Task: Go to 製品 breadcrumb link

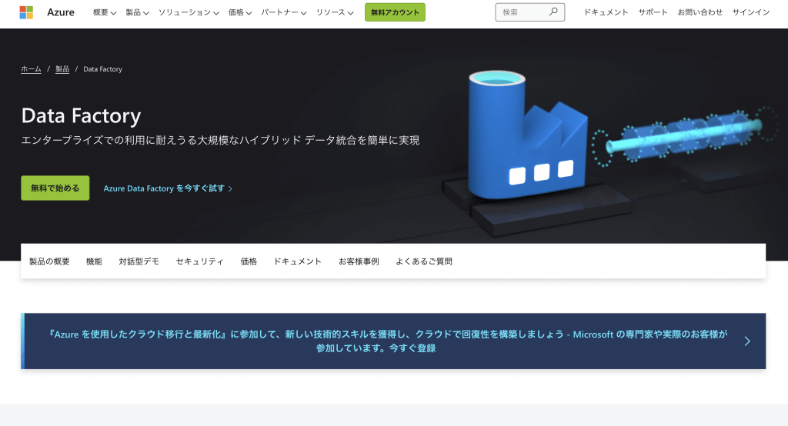Action: 62,69
